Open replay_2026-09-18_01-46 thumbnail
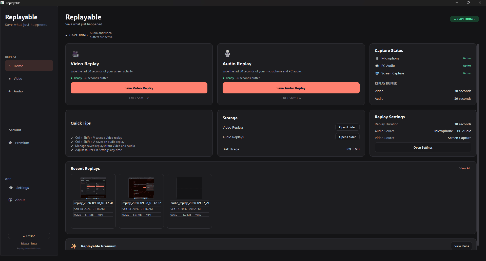Screen dimensions: 486x261 [x=141, y=188]
